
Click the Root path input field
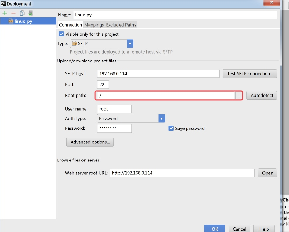click(x=166, y=96)
